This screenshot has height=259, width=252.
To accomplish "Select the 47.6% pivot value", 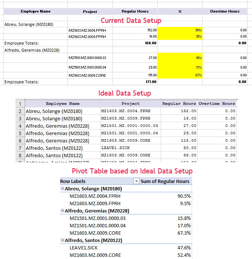I will pos(184,248).
